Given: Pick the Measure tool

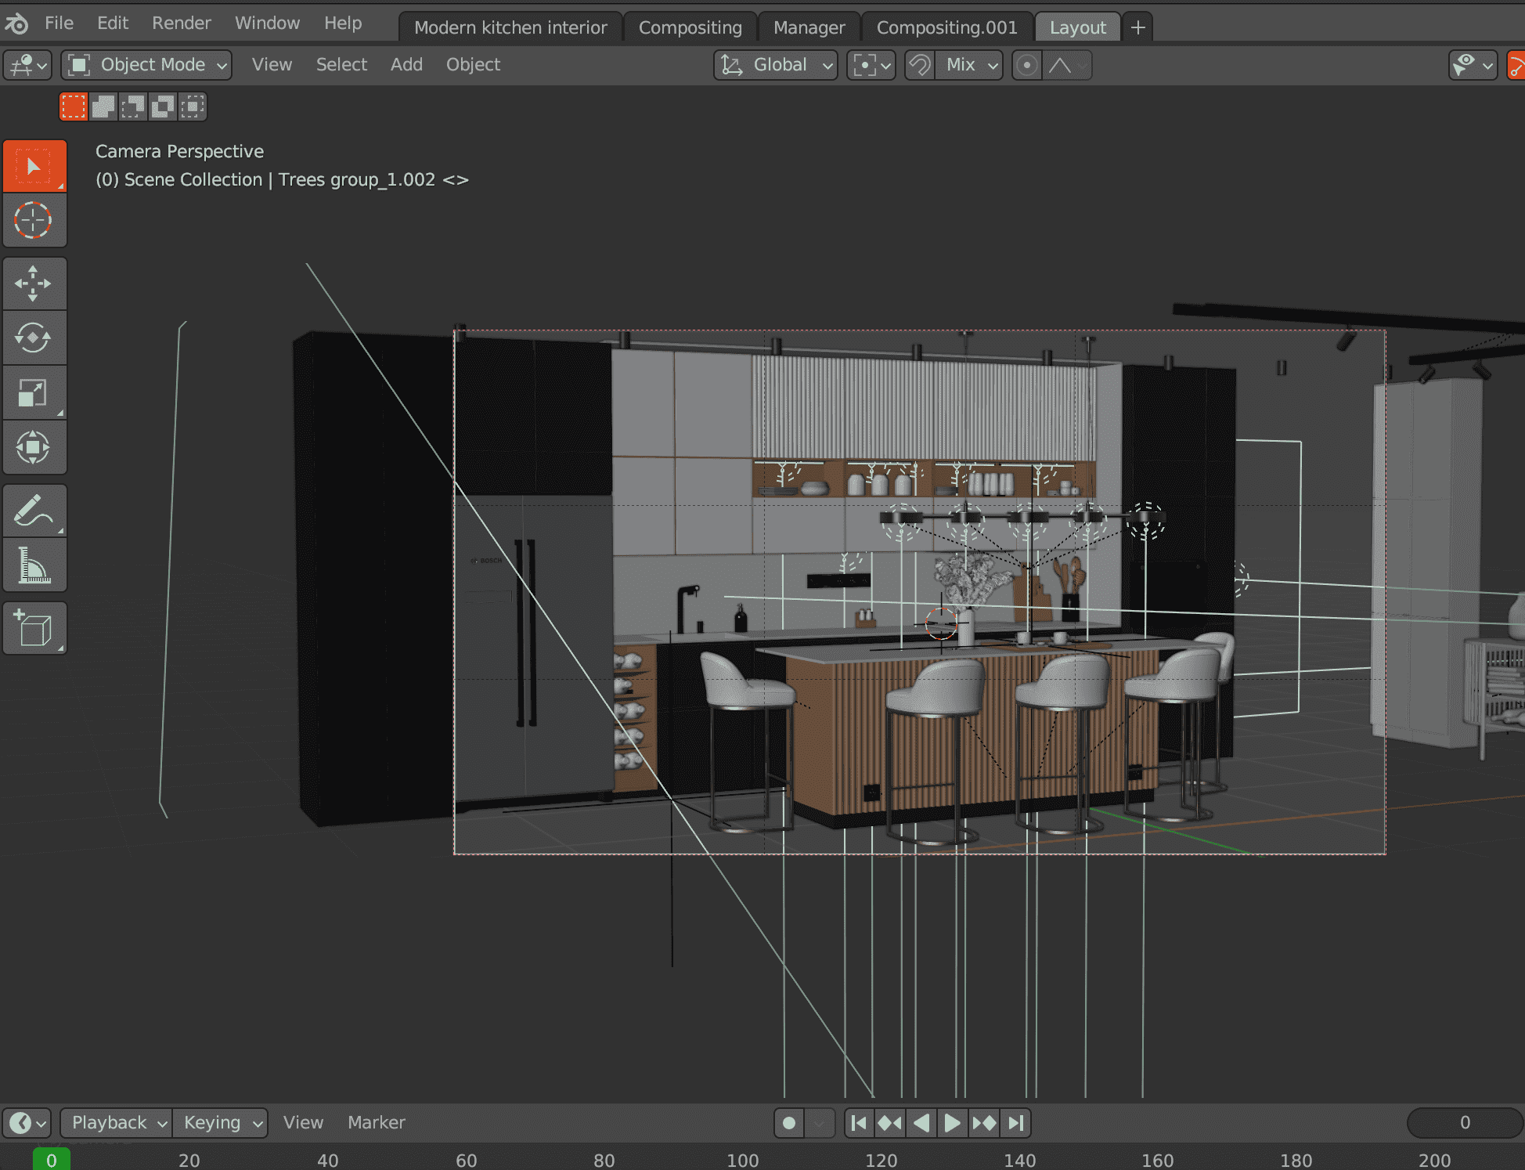Looking at the screenshot, I should pos(34,565).
